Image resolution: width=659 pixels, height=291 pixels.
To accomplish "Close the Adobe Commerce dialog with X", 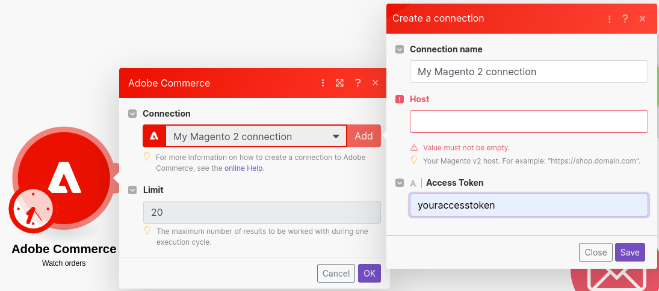I will [x=376, y=83].
